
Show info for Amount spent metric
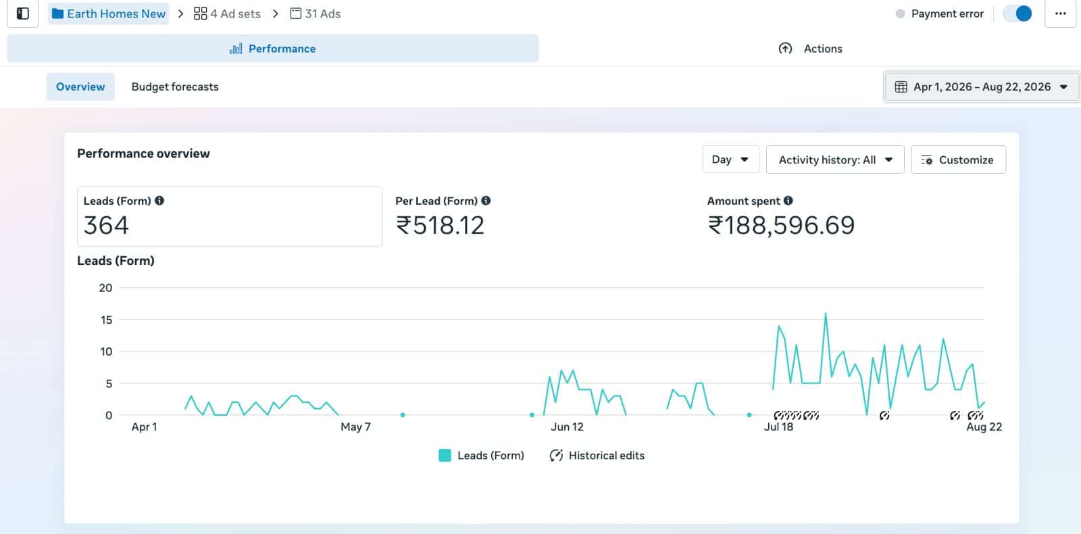[788, 201]
